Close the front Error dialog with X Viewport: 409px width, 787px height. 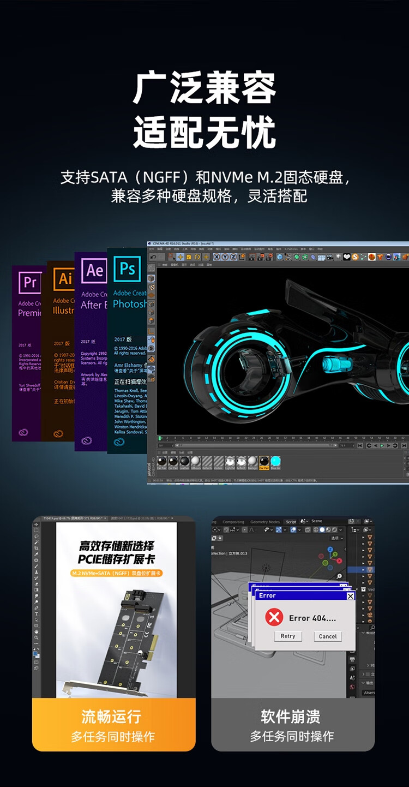[350, 596]
